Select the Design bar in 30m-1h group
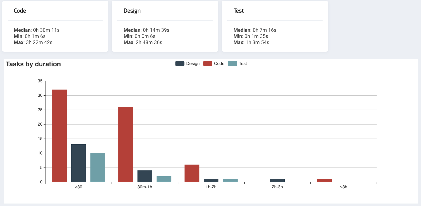The width and height of the screenshot is (421, 206). pyautogui.click(x=145, y=176)
